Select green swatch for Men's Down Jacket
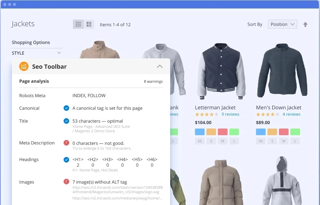 pyautogui.click(x=295, y=132)
